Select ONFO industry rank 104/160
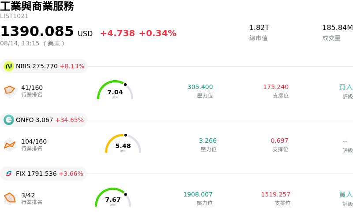353x215 pixels. [34, 145]
